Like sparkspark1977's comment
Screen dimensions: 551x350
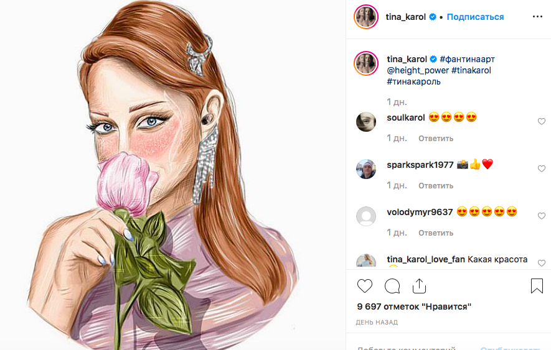[542, 169]
